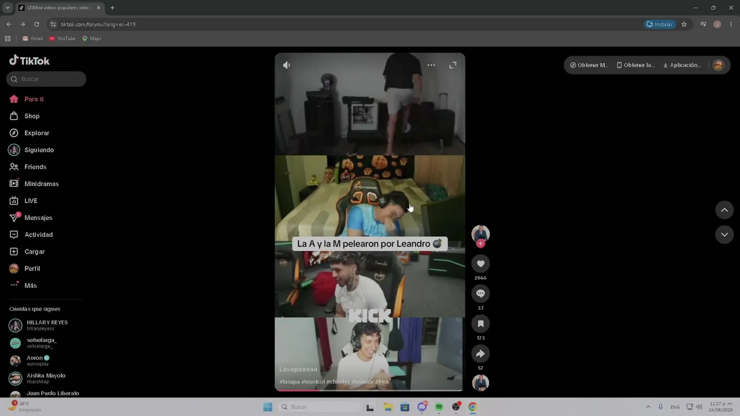This screenshot has height=416, width=740.
Task: Open the Maps bookmark
Action: point(91,39)
